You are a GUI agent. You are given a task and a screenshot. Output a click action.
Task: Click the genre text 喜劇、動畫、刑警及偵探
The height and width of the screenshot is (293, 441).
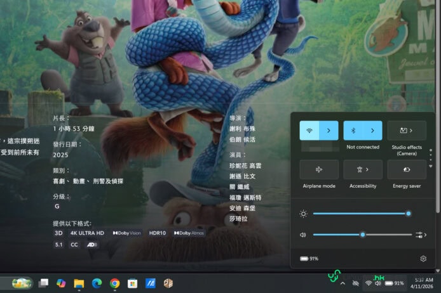88,181
